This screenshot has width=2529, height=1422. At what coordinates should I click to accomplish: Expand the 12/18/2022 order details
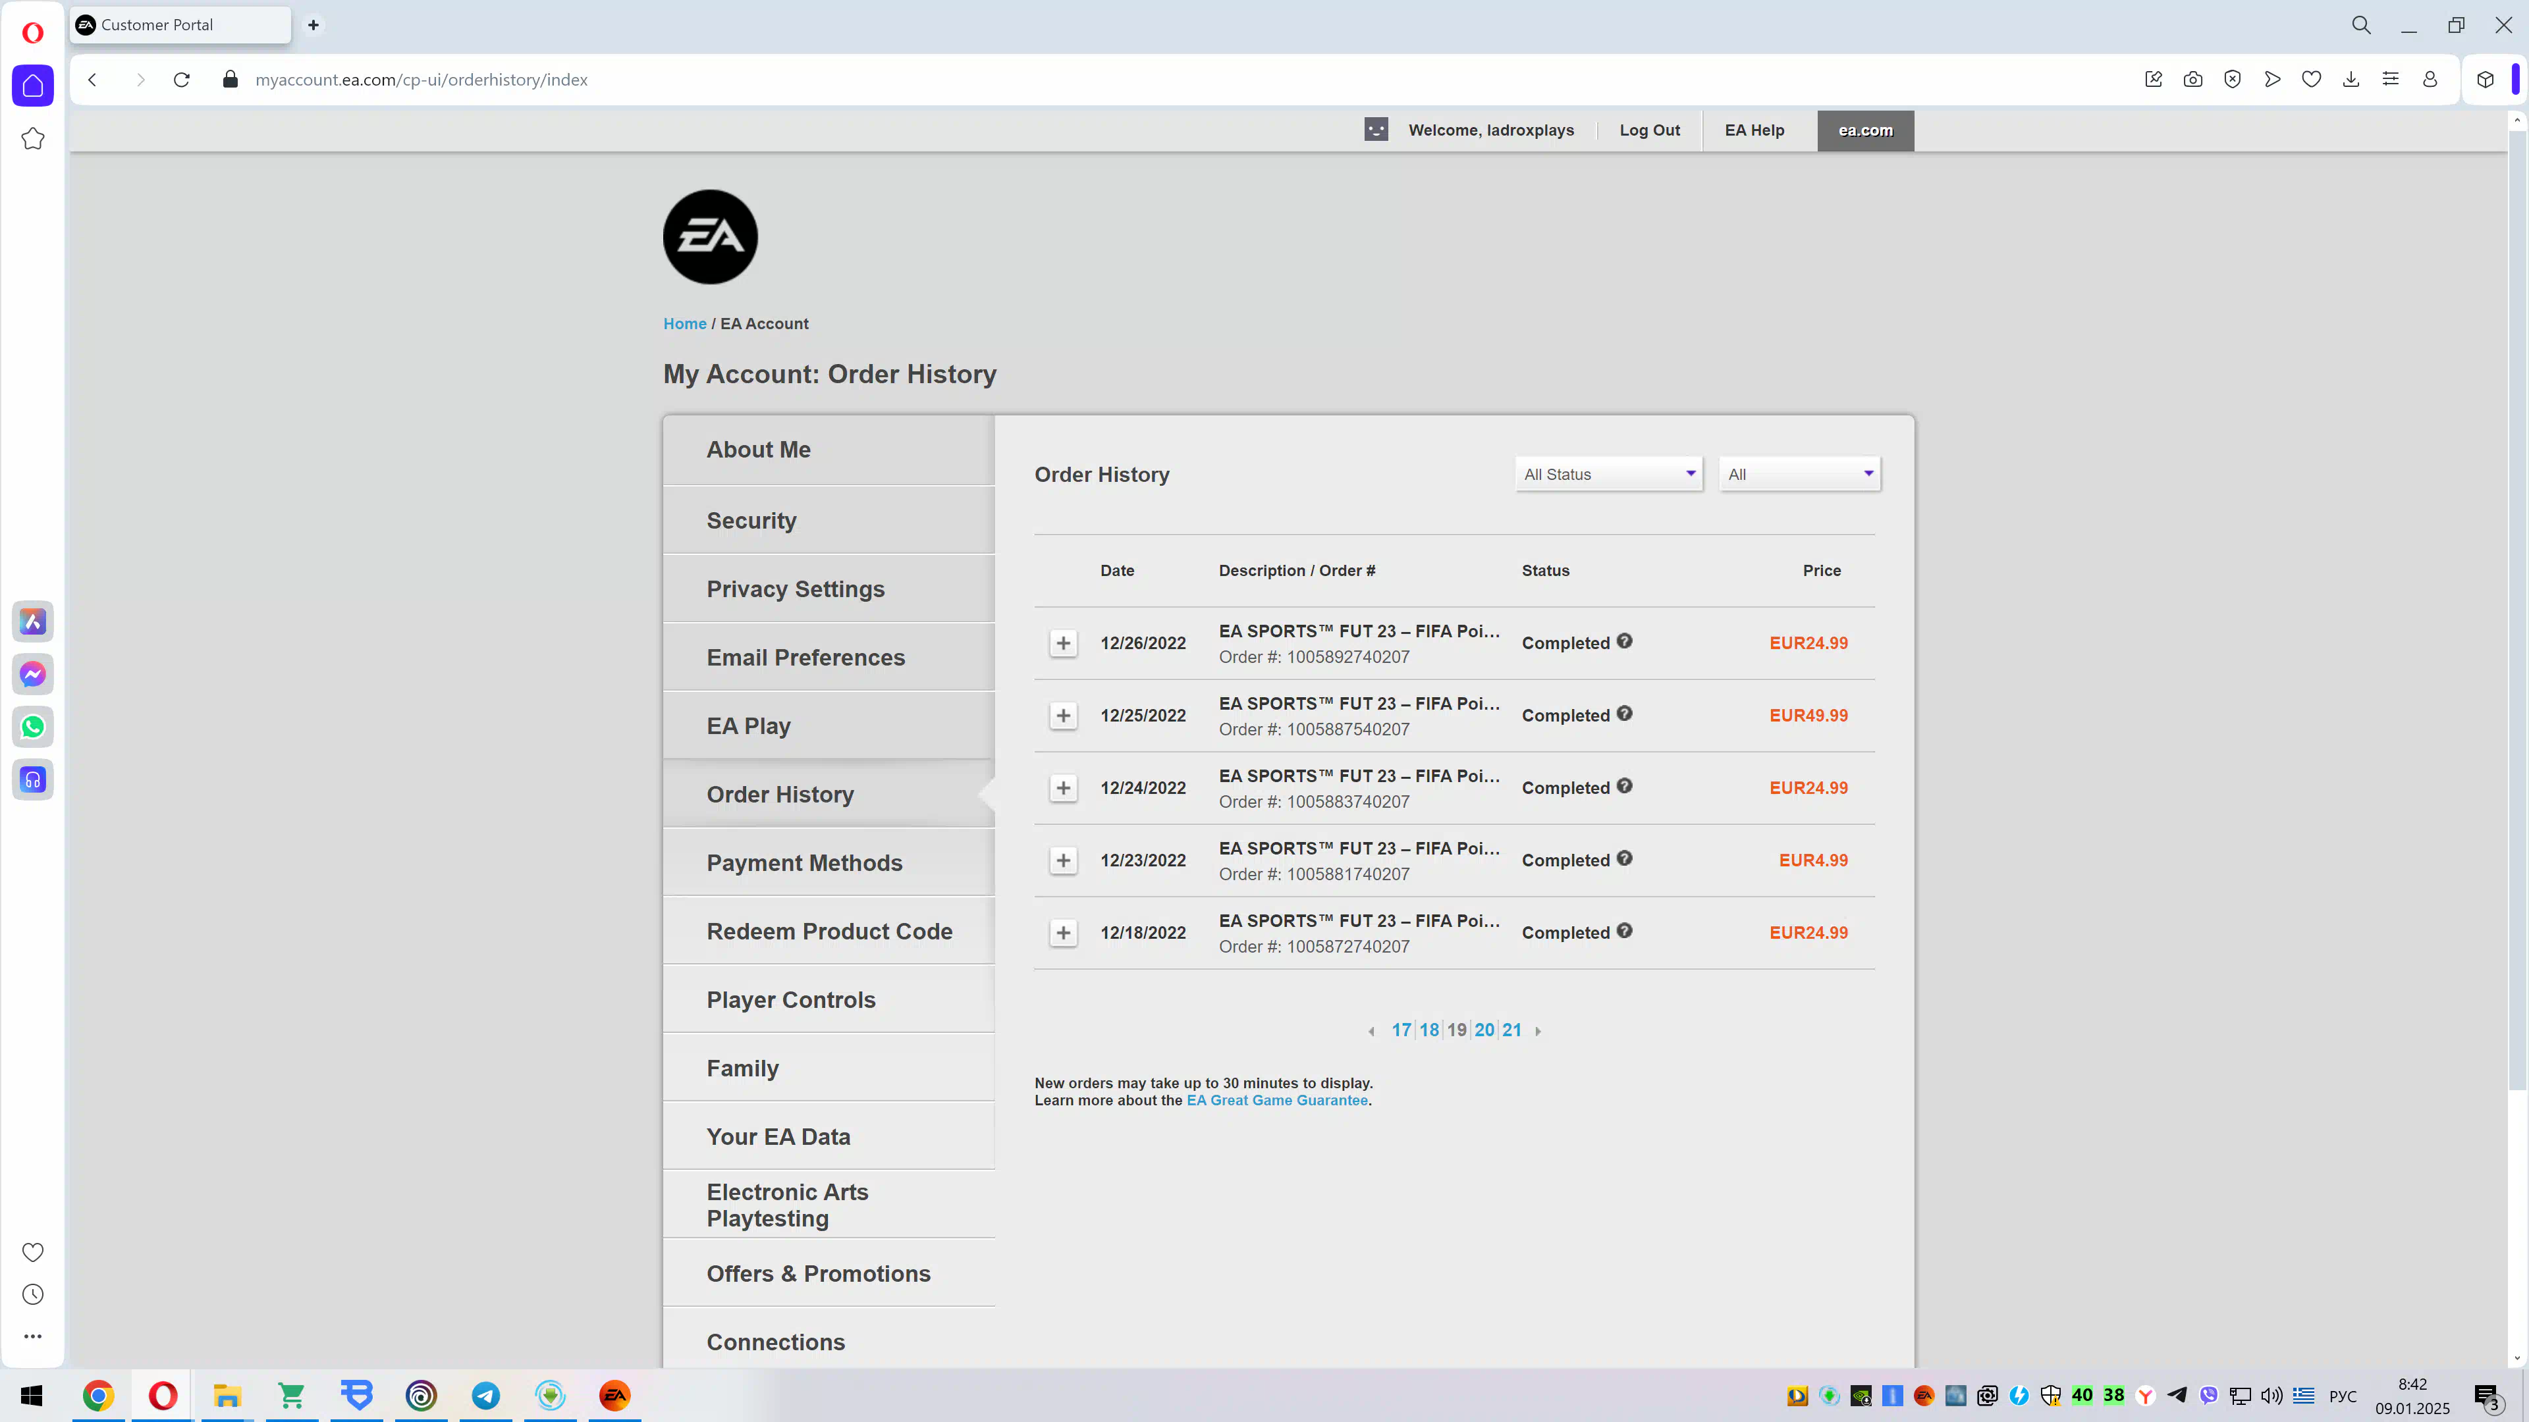coord(1063,932)
